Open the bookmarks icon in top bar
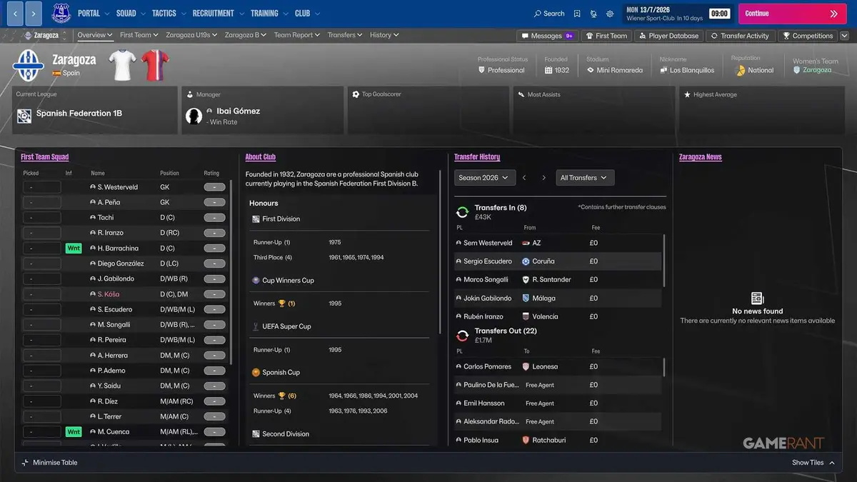The height and width of the screenshot is (482, 857). coord(577,14)
